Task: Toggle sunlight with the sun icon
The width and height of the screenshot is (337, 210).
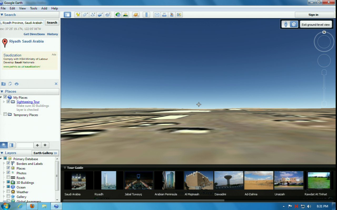Action: (125, 15)
